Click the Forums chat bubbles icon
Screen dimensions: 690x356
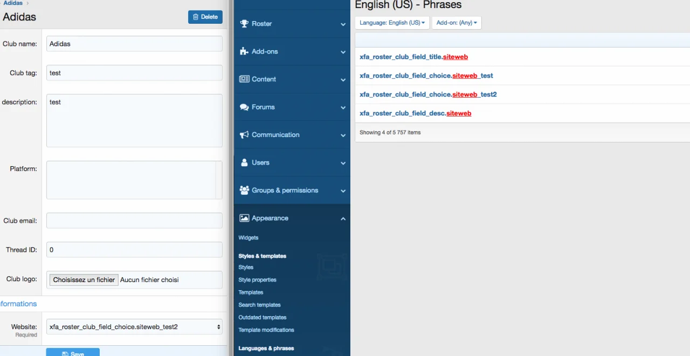tap(244, 107)
